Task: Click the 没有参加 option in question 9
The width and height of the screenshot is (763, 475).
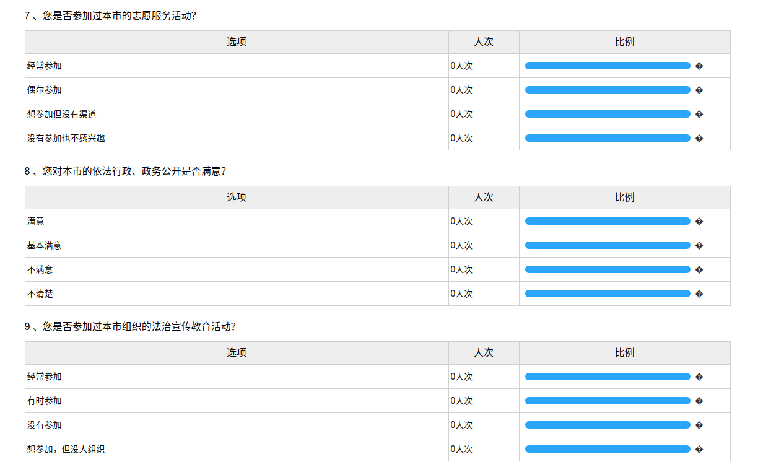Action: pos(44,425)
